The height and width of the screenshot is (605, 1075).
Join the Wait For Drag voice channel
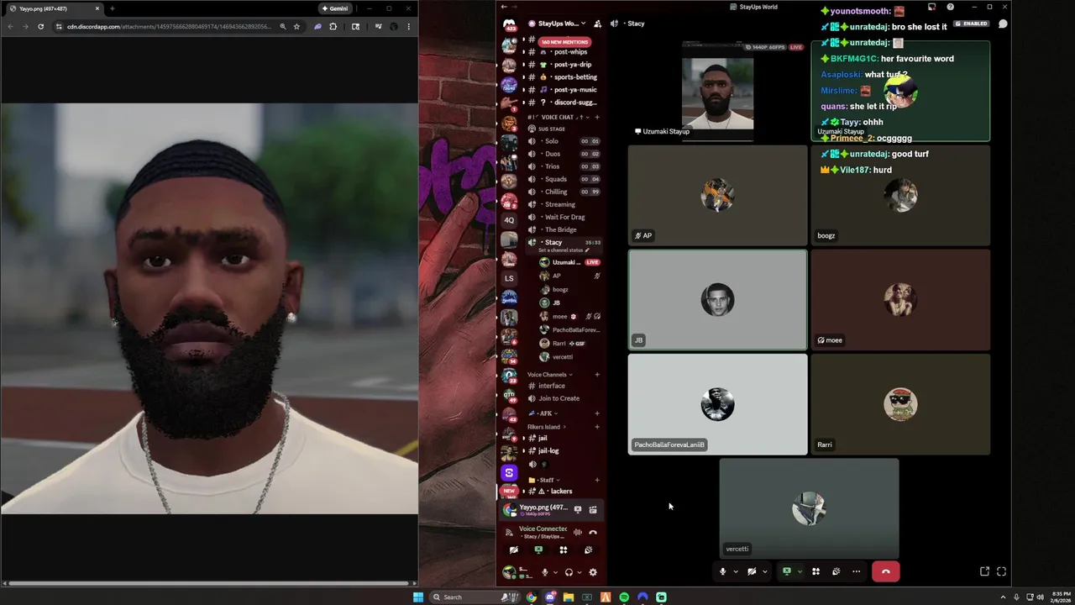pyautogui.click(x=563, y=217)
